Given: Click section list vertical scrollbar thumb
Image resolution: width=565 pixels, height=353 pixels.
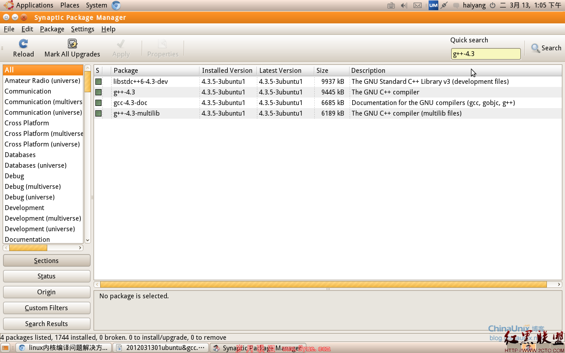Looking at the screenshot, I should pyautogui.click(x=87, y=82).
